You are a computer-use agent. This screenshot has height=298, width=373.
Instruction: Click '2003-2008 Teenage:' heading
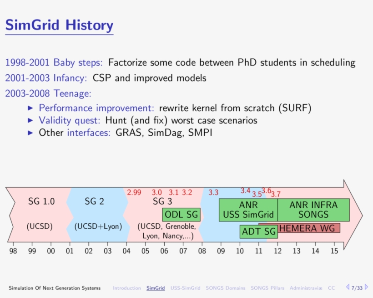[x=48, y=93]
